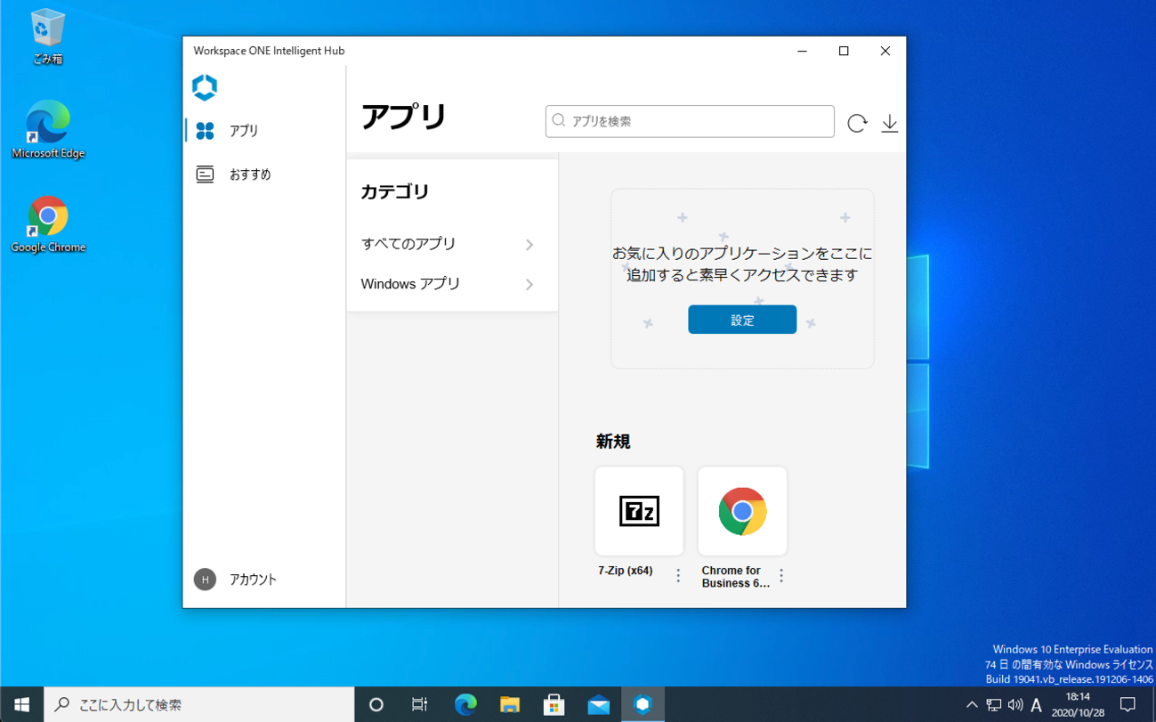Click the 新規 section heading
1156x722 pixels.
click(x=613, y=442)
